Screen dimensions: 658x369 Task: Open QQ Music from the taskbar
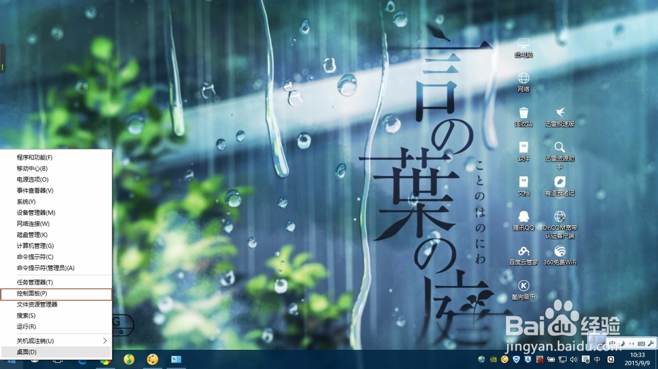pos(129,359)
